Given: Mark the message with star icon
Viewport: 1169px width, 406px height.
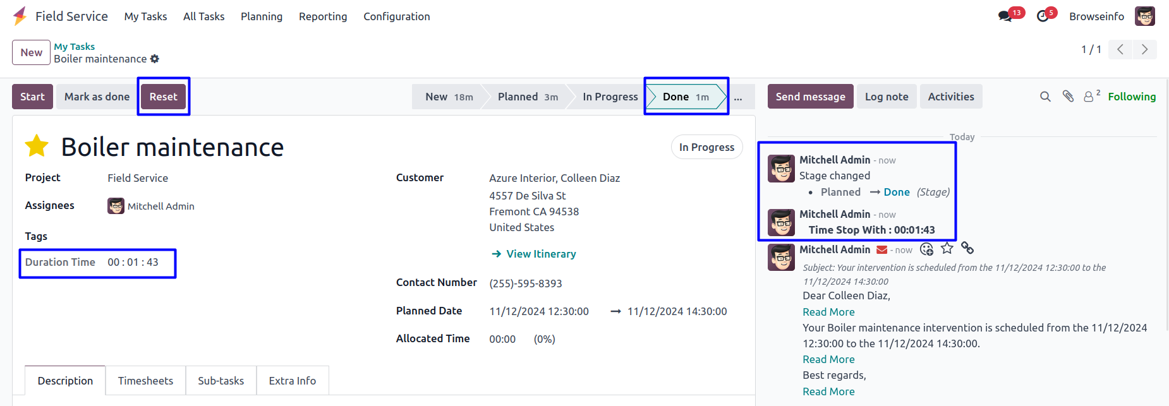Looking at the screenshot, I should click(947, 249).
